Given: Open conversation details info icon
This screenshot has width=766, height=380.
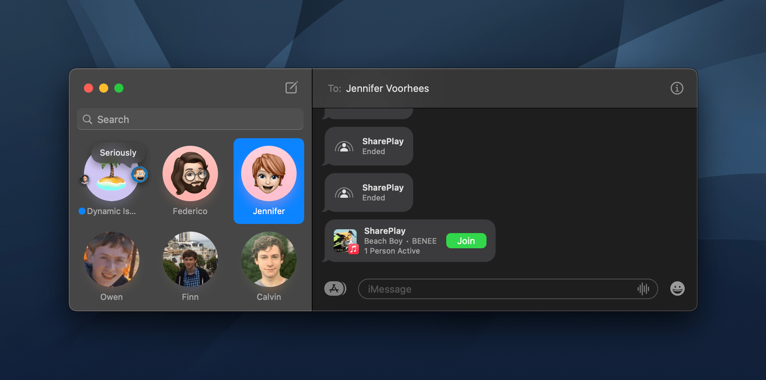Looking at the screenshot, I should point(677,88).
